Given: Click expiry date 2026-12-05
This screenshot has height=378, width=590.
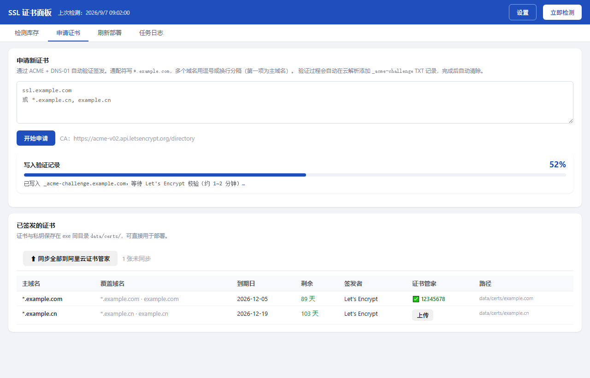Looking at the screenshot, I should [252, 299].
